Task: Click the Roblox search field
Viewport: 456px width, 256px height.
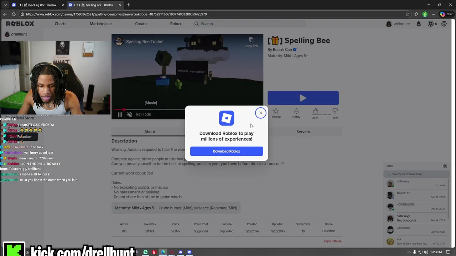Action: (249, 24)
